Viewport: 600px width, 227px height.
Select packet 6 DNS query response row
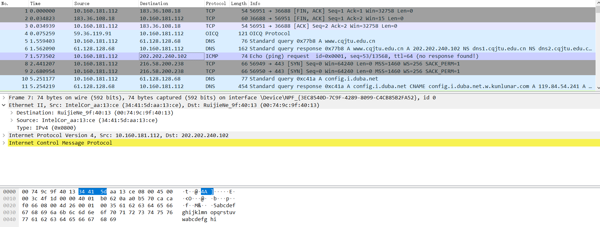(298, 48)
